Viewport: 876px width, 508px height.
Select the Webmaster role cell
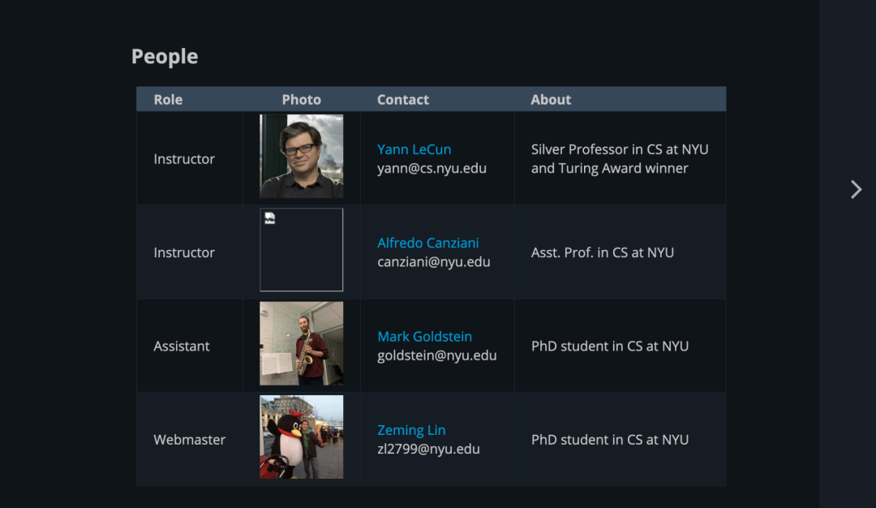coord(190,440)
